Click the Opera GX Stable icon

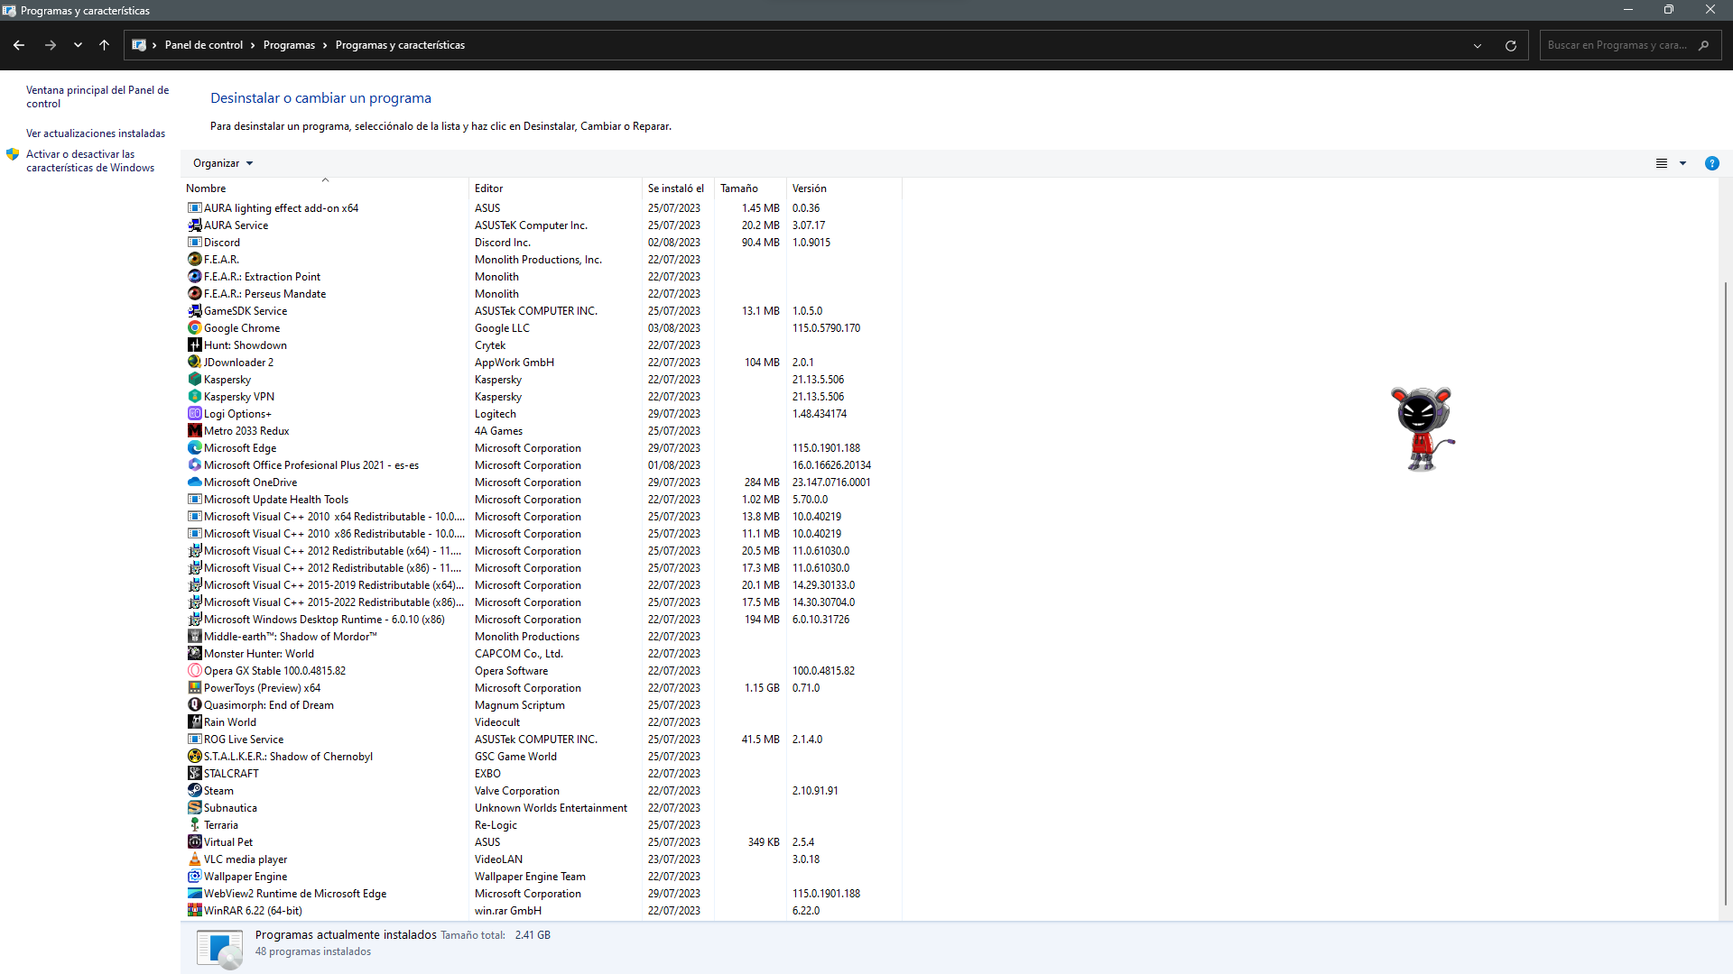194,670
